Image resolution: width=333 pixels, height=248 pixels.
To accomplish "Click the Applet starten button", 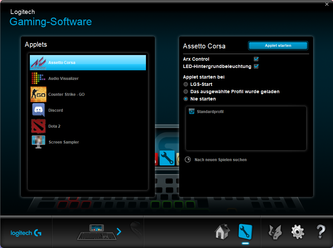I will (278, 45).
